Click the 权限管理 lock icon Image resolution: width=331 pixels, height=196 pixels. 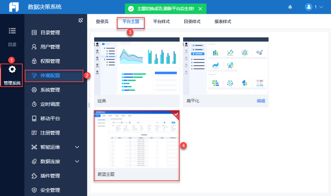[34, 61]
